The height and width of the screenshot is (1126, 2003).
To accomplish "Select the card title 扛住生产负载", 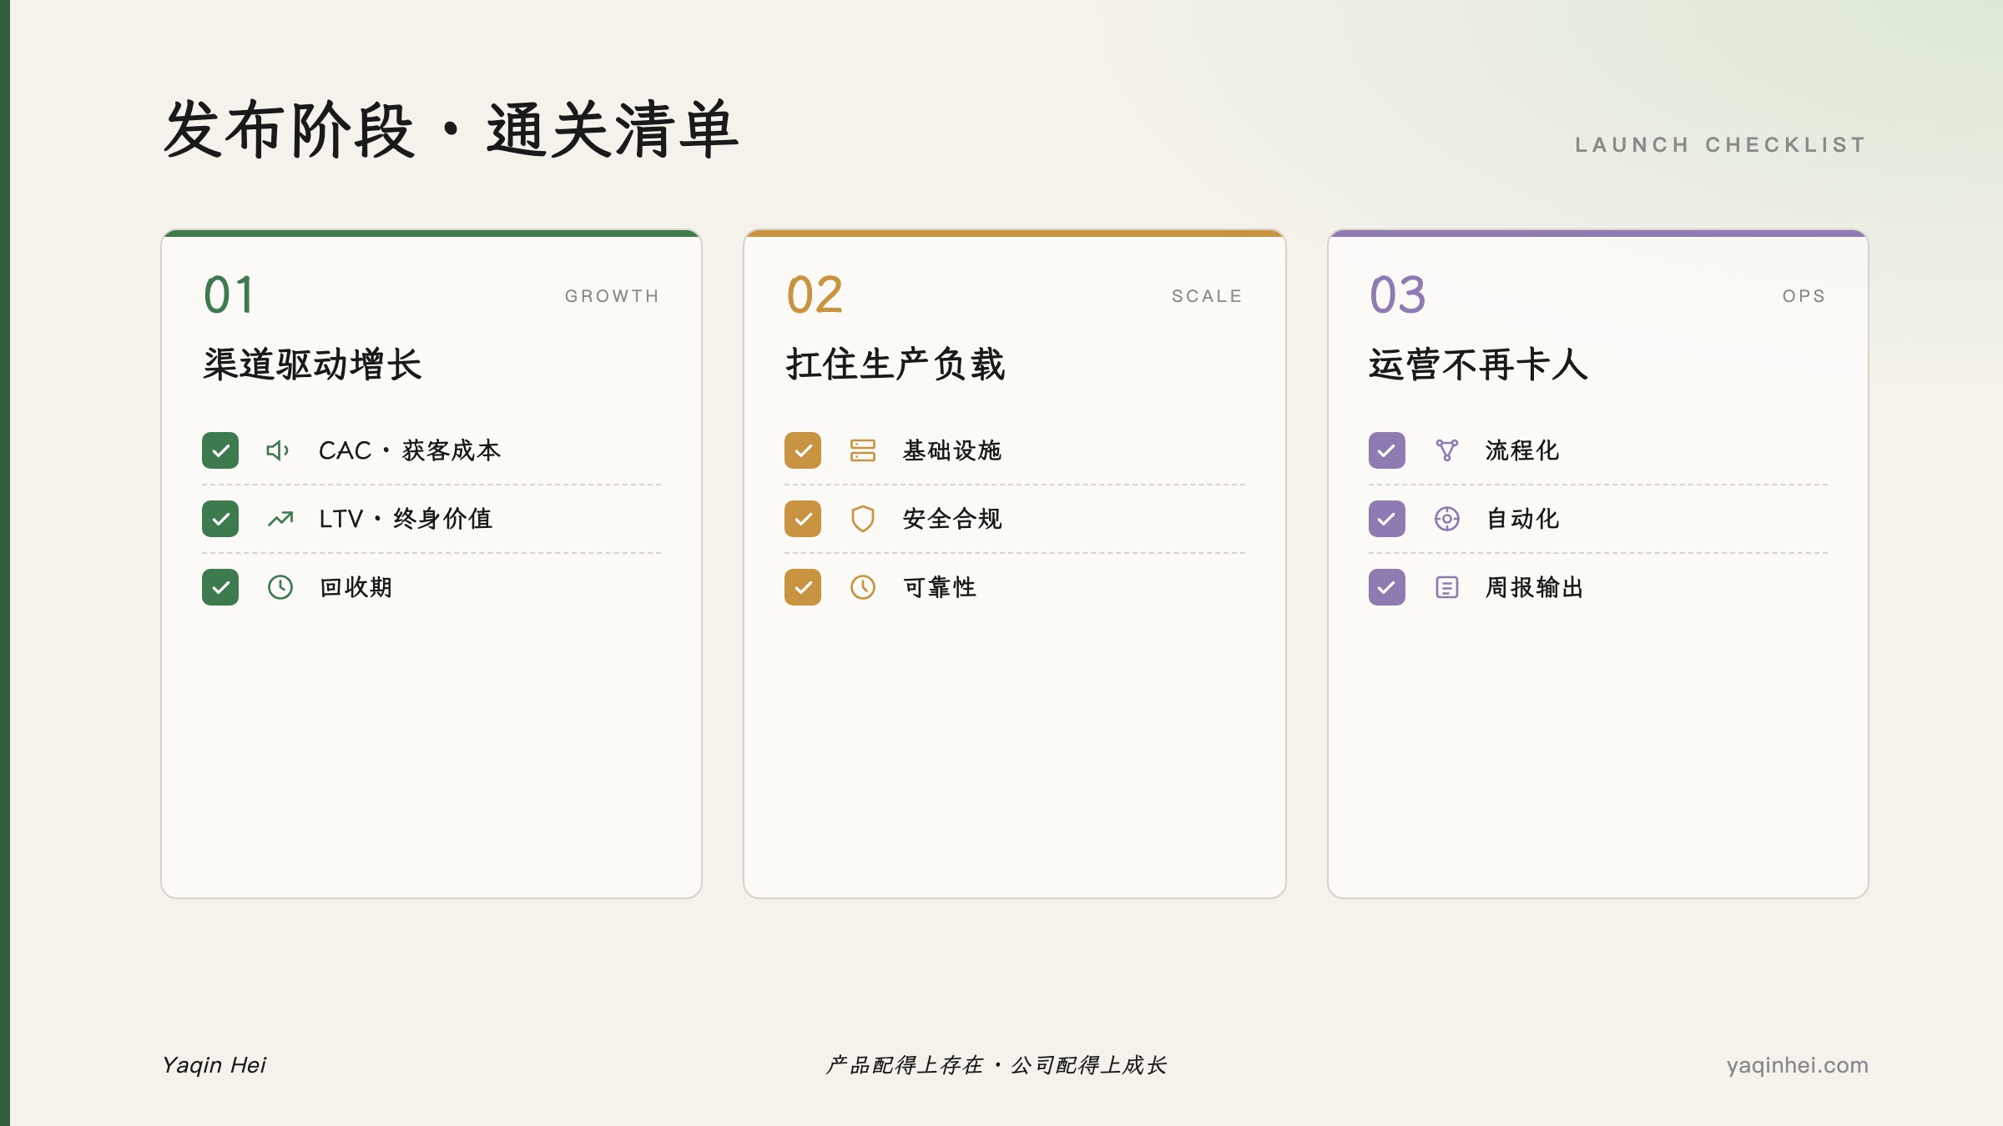I will [896, 364].
